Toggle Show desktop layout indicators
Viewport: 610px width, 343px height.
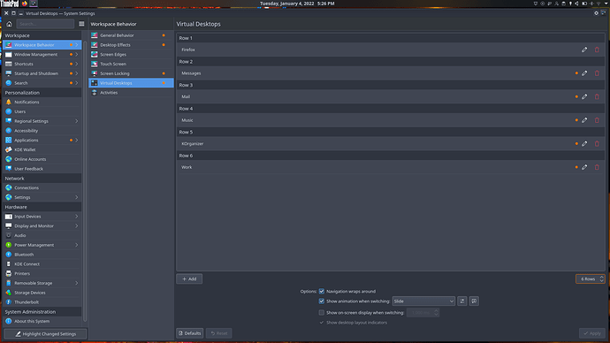pyautogui.click(x=321, y=323)
